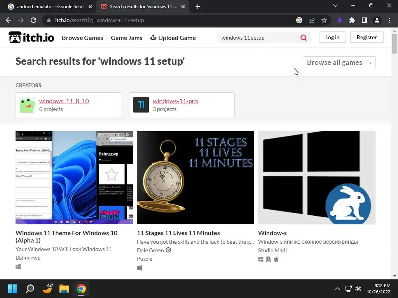The width and height of the screenshot is (398, 298).
Task: Open the Chrome three-dot menu
Action: click(389, 20)
